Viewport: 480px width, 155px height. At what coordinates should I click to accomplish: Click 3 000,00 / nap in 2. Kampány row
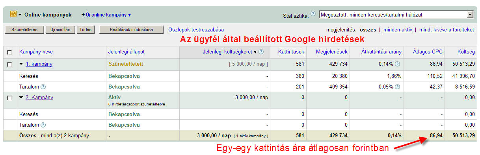tap(252, 98)
